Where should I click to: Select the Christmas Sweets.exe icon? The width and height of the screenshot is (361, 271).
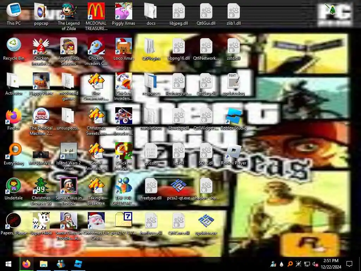tap(96, 116)
